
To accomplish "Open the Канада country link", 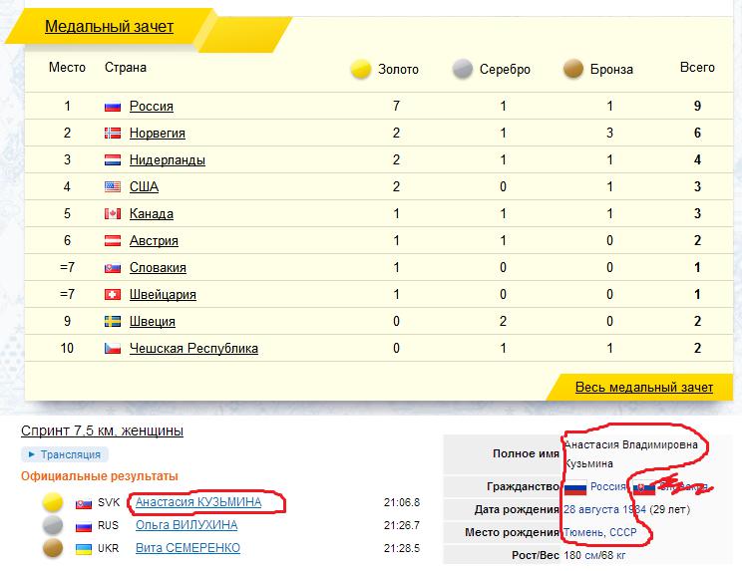I will [x=152, y=213].
